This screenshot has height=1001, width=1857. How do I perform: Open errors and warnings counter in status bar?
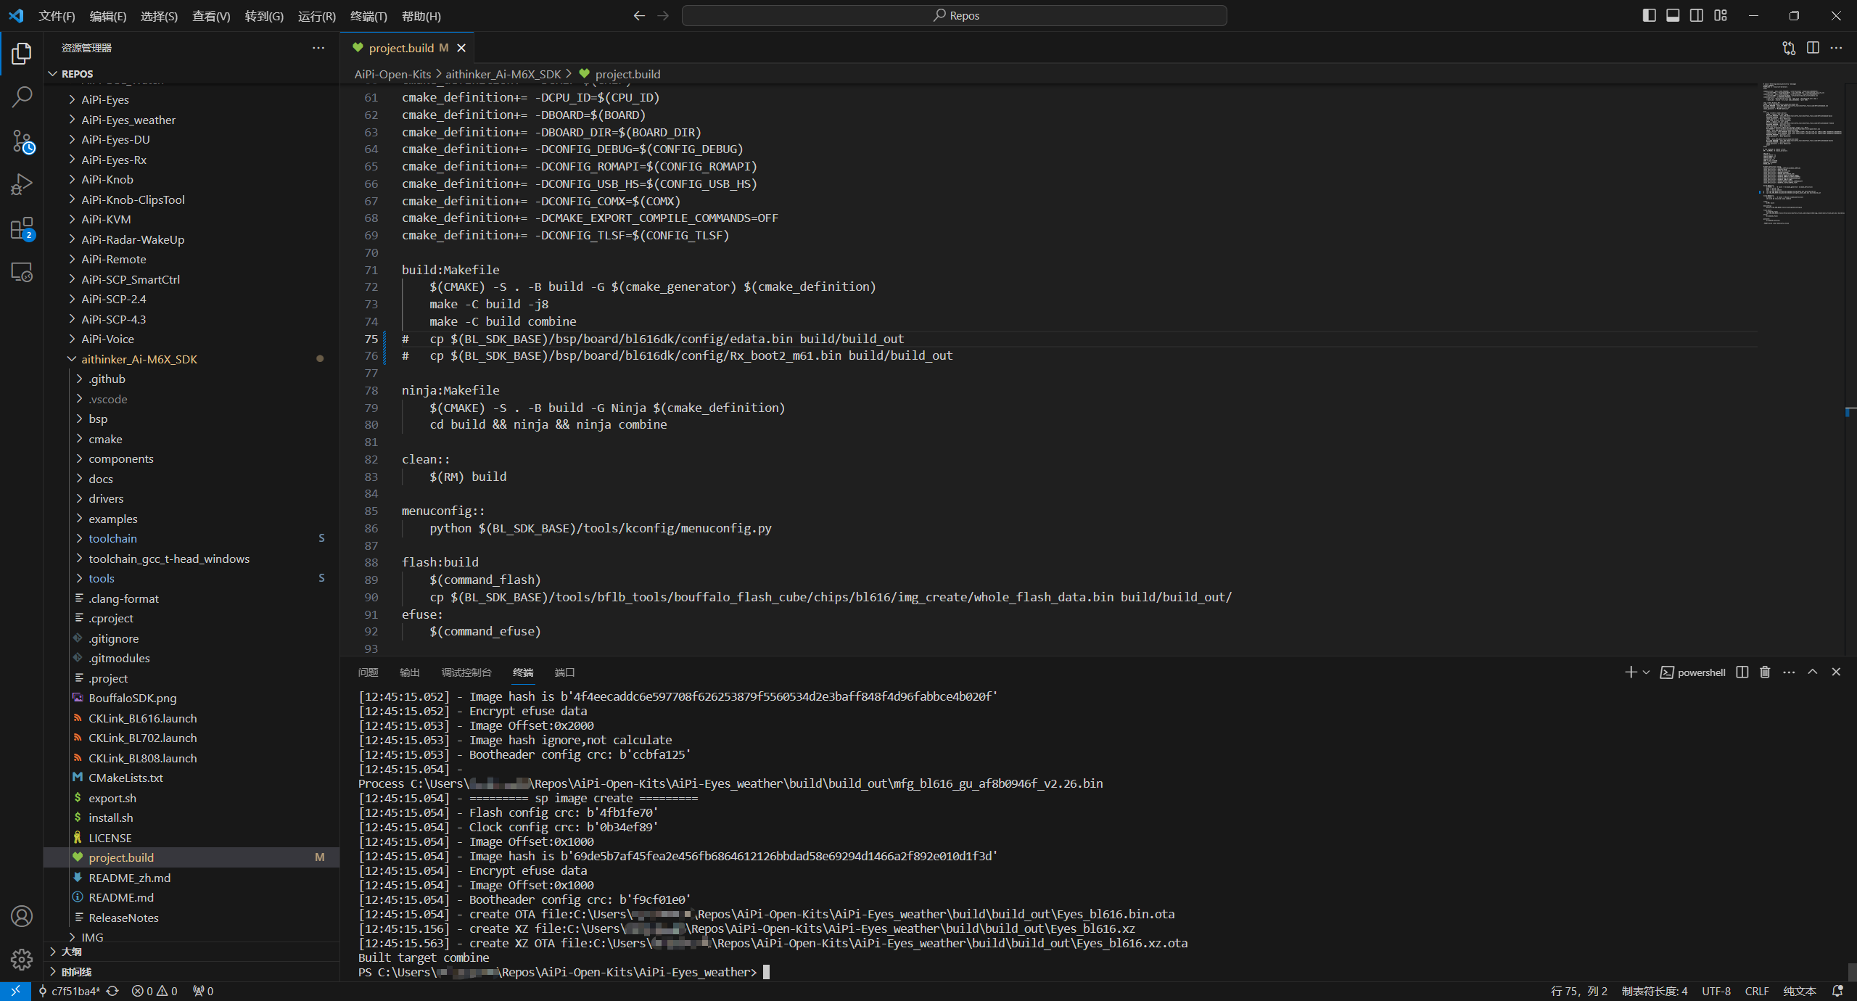155,991
